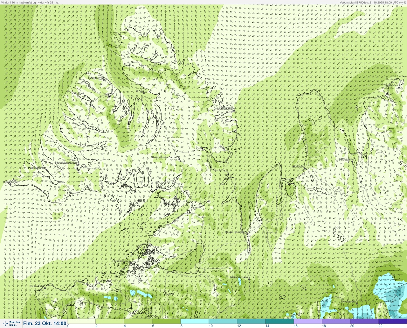
Task: Click the Holtavörðuheiði station label
Action: click(x=238, y=277)
